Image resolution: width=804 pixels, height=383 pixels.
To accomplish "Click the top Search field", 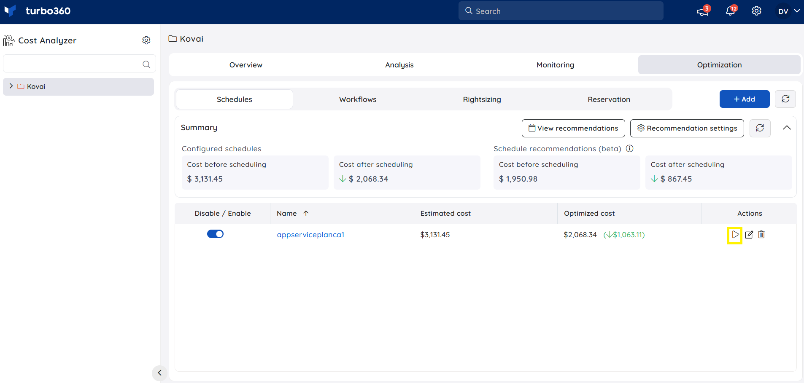I will point(561,11).
